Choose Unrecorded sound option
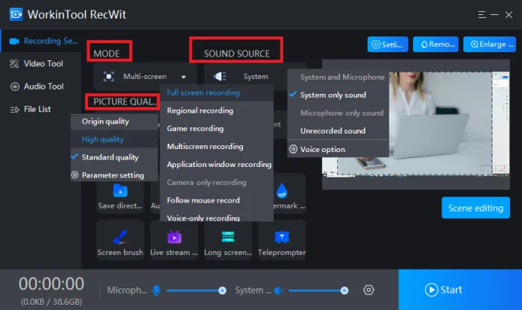The image size is (522, 310). pos(339,131)
